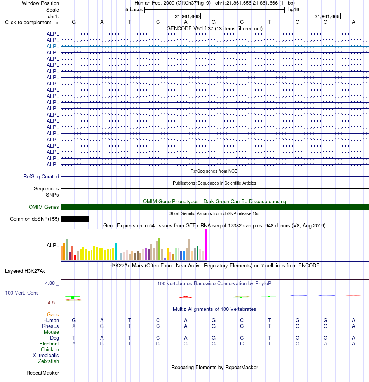Click the Dog alignment row label
369x382 pixels.
pos(54,338)
